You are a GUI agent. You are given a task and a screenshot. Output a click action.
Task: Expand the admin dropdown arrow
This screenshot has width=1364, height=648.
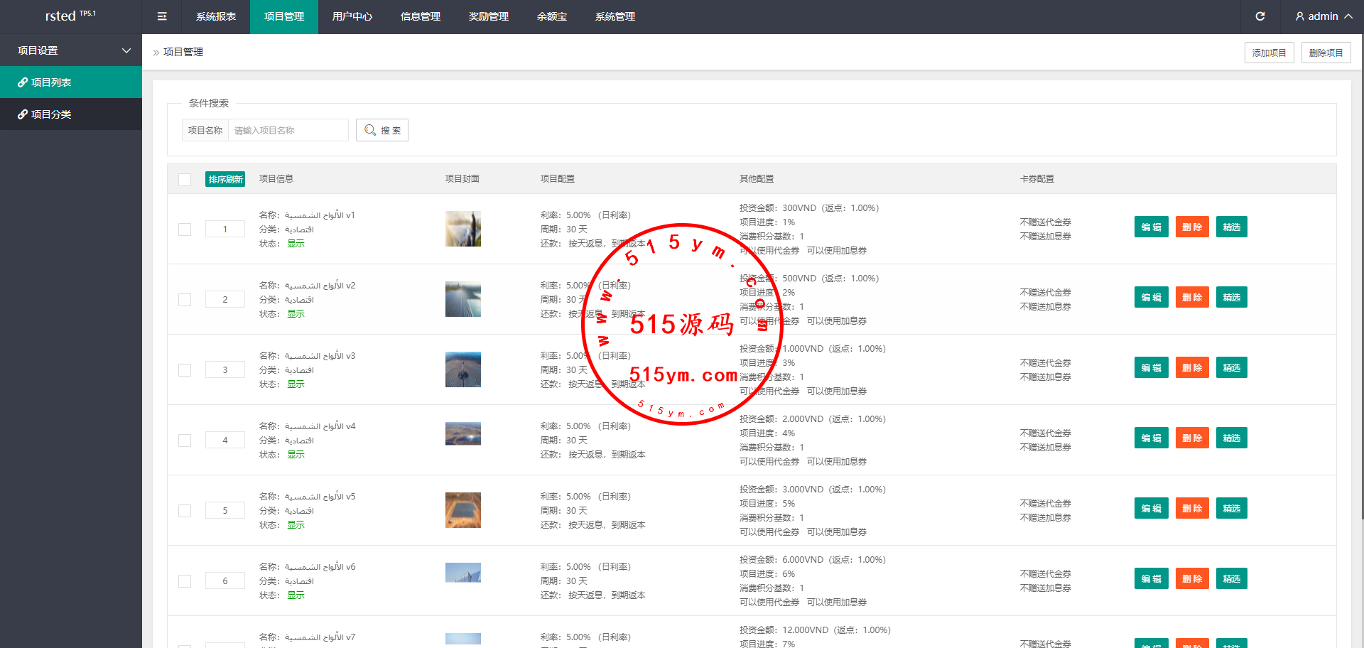(x=1348, y=16)
